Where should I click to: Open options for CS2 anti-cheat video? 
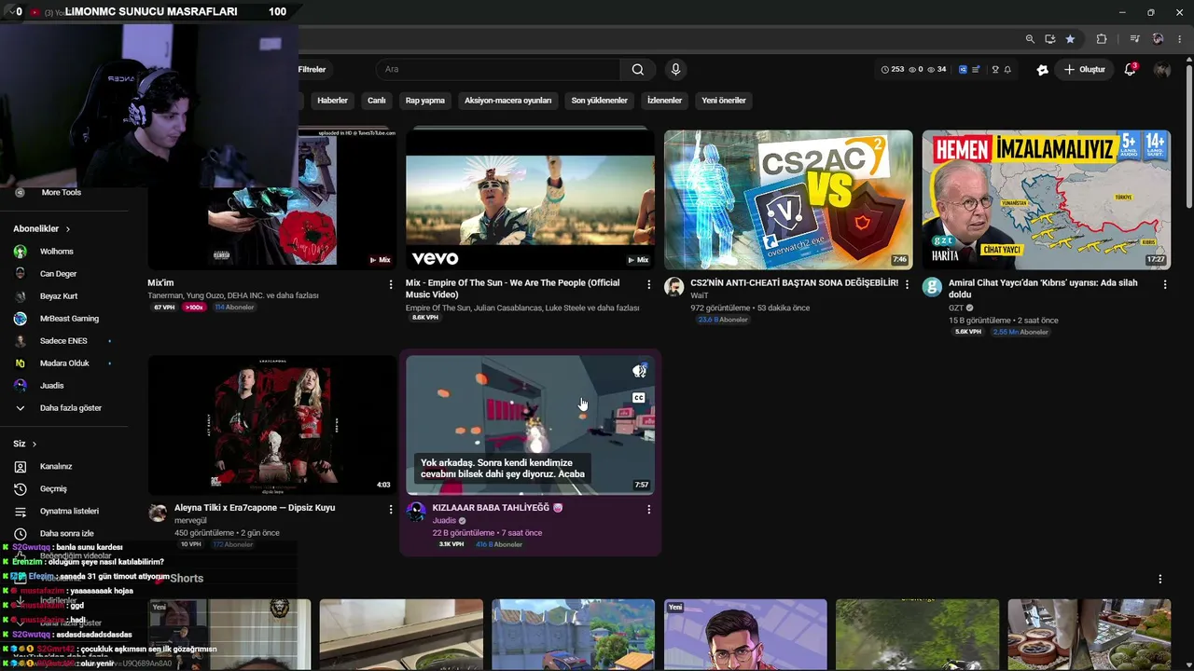pyautogui.click(x=907, y=284)
